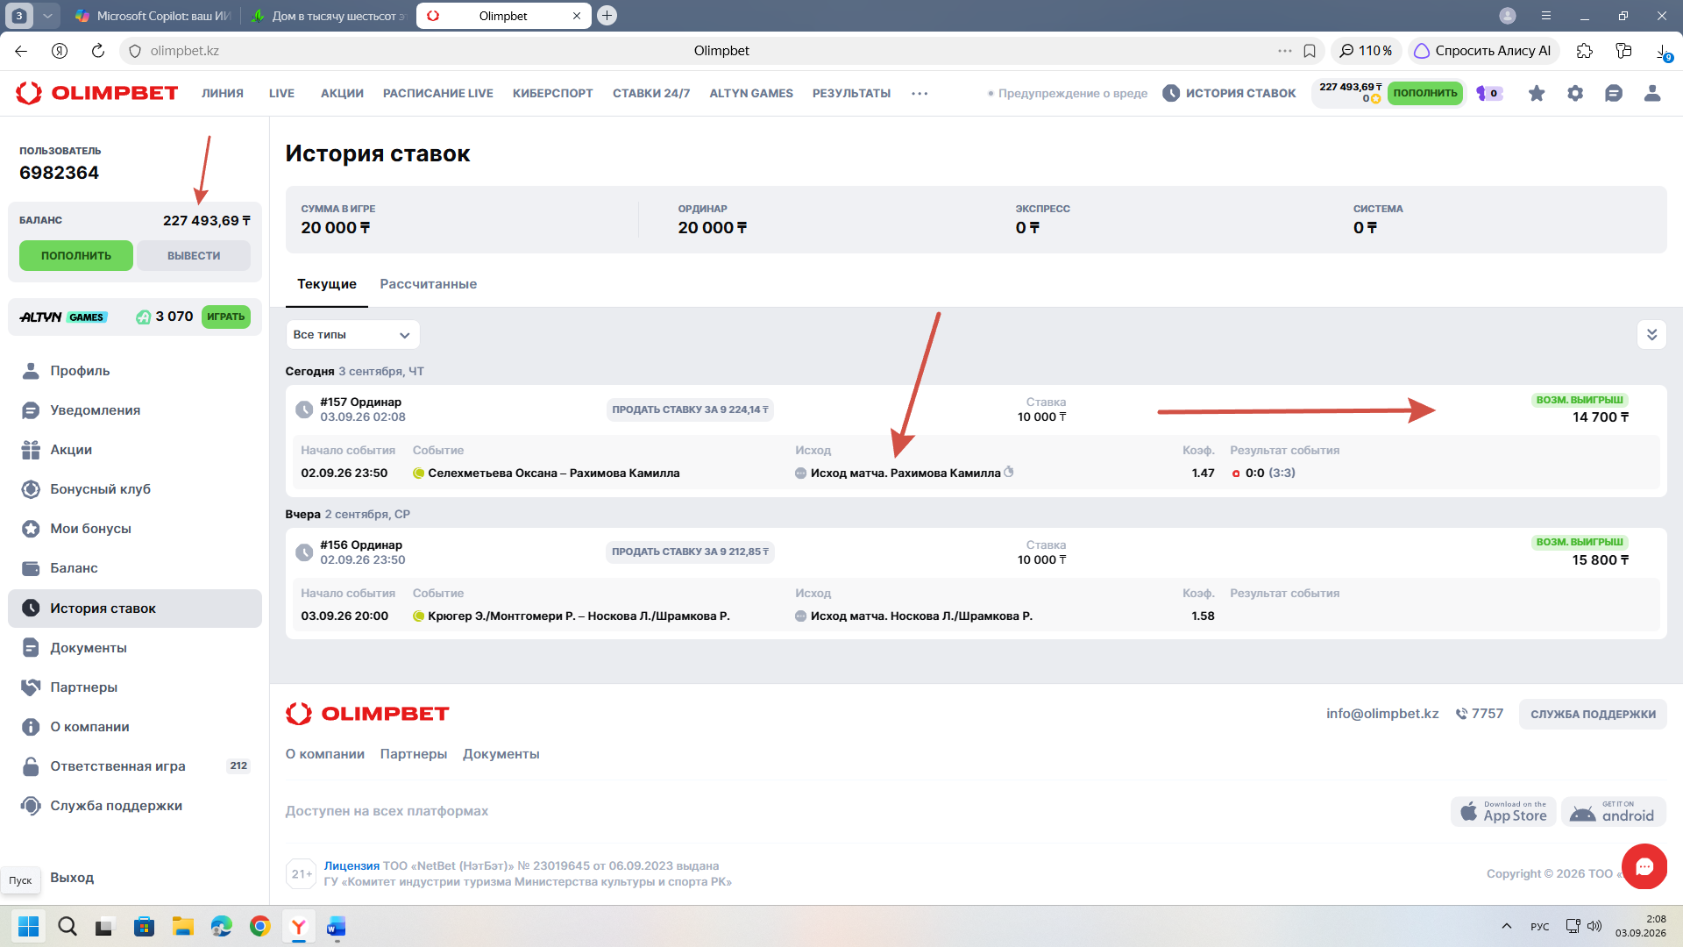The width and height of the screenshot is (1683, 947).
Task: Open the user account icon in header
Action: pos(1652,93)
